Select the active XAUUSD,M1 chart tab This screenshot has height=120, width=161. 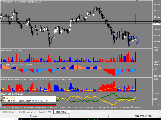click(x=61, y=112)
